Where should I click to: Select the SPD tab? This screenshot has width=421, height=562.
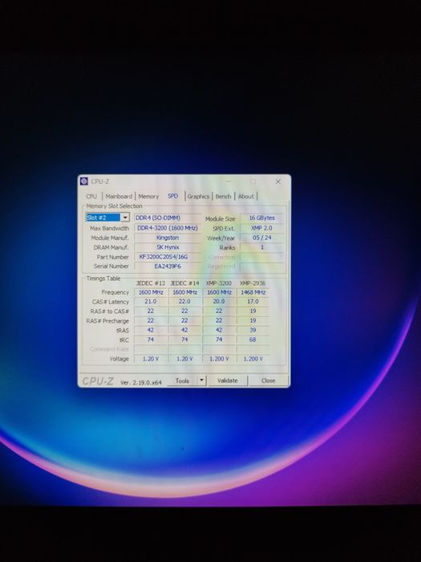(173, 196)
